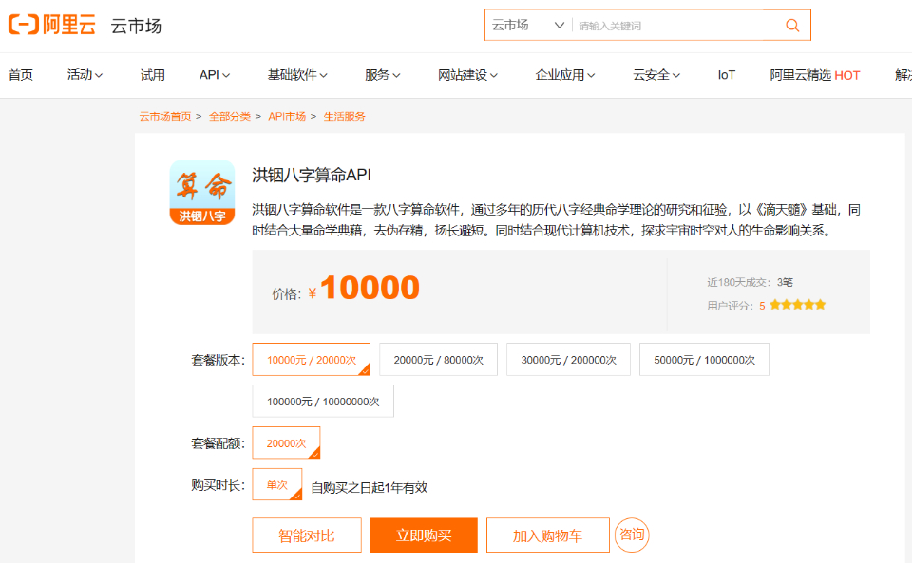Image resolution: width=912 pixels, height=563 pixels.
Task: Click the 智能对比 button
Action: (x=307, y=535)
